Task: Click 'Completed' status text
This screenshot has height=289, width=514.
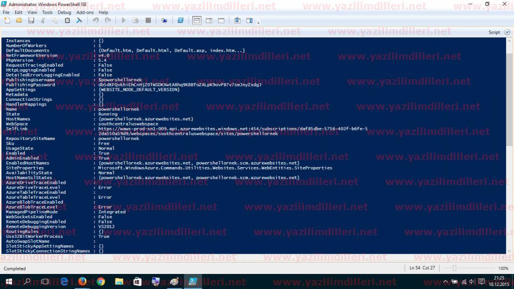Action: 15,269
